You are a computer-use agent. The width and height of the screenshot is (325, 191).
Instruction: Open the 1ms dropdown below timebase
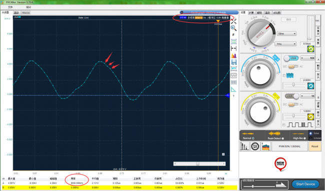click(285, 44)
